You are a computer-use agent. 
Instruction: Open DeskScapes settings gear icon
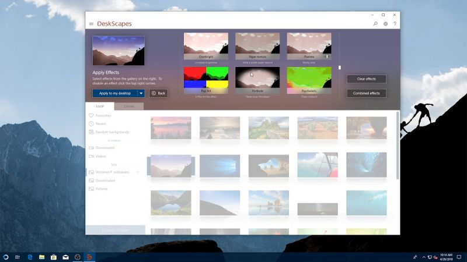(x=385, y=24)
